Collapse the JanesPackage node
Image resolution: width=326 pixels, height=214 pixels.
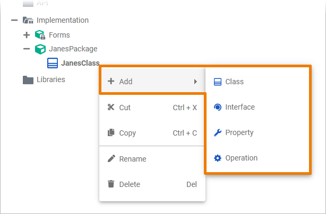pyautogui.click(x=27, y=49)
